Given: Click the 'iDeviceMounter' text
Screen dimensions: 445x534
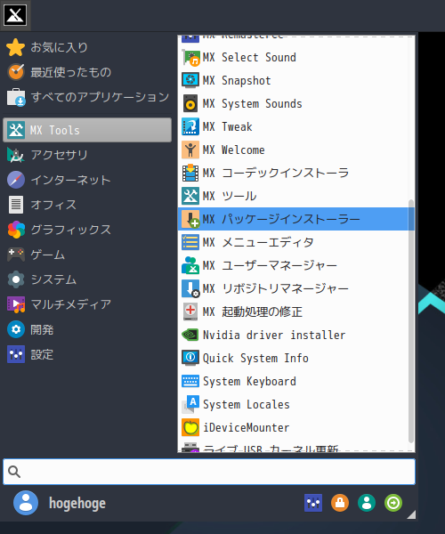Looking at the screenshot, I should tap(247, 428).
